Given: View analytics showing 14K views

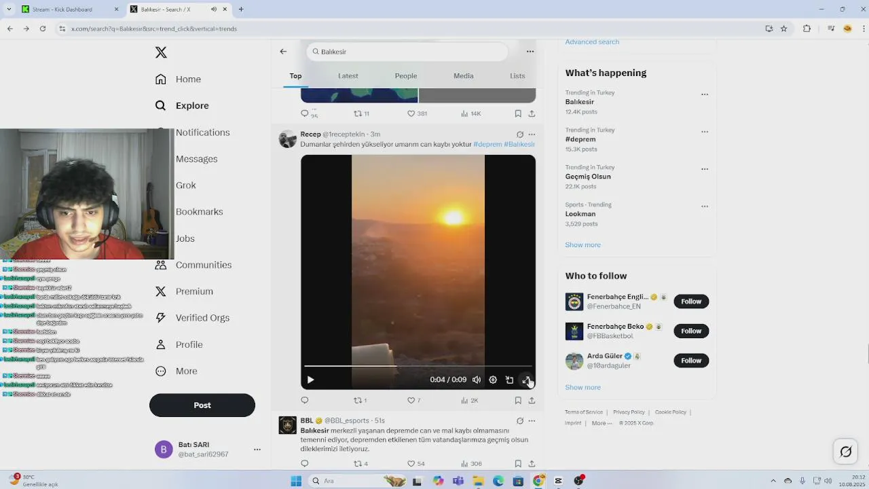Looking at the screenshot, I should (x=470, y=113).
